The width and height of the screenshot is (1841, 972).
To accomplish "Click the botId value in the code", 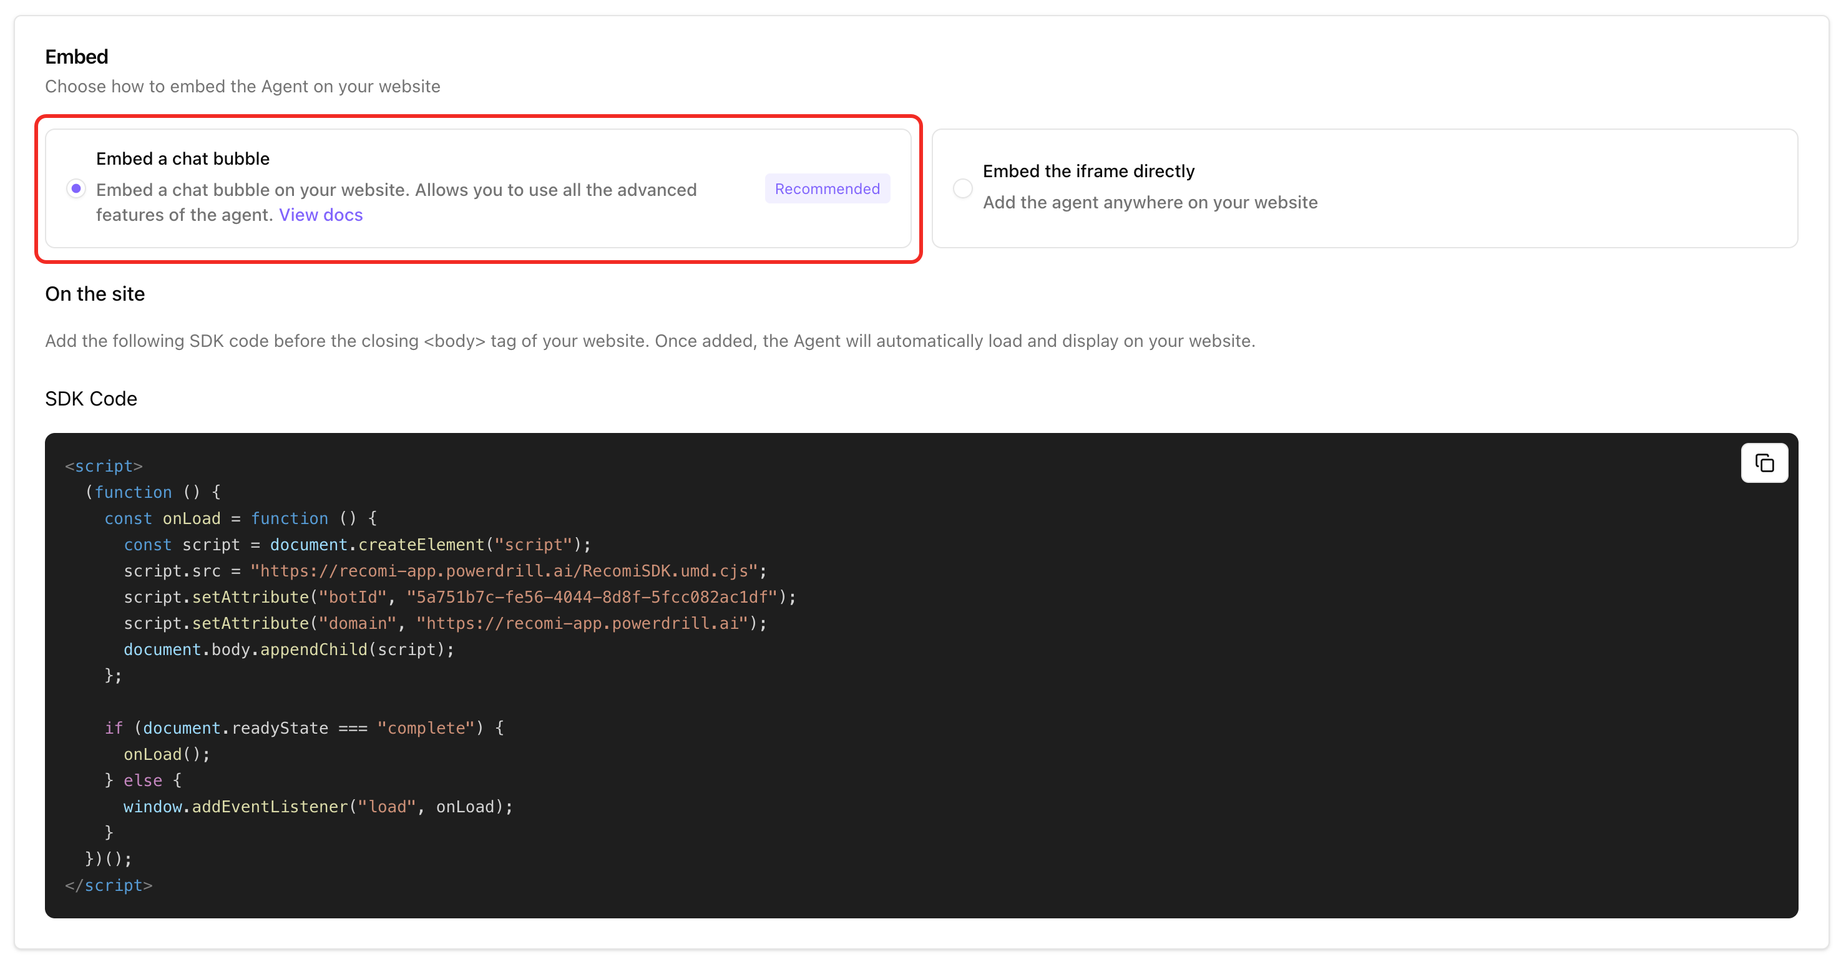I will 591,598.
